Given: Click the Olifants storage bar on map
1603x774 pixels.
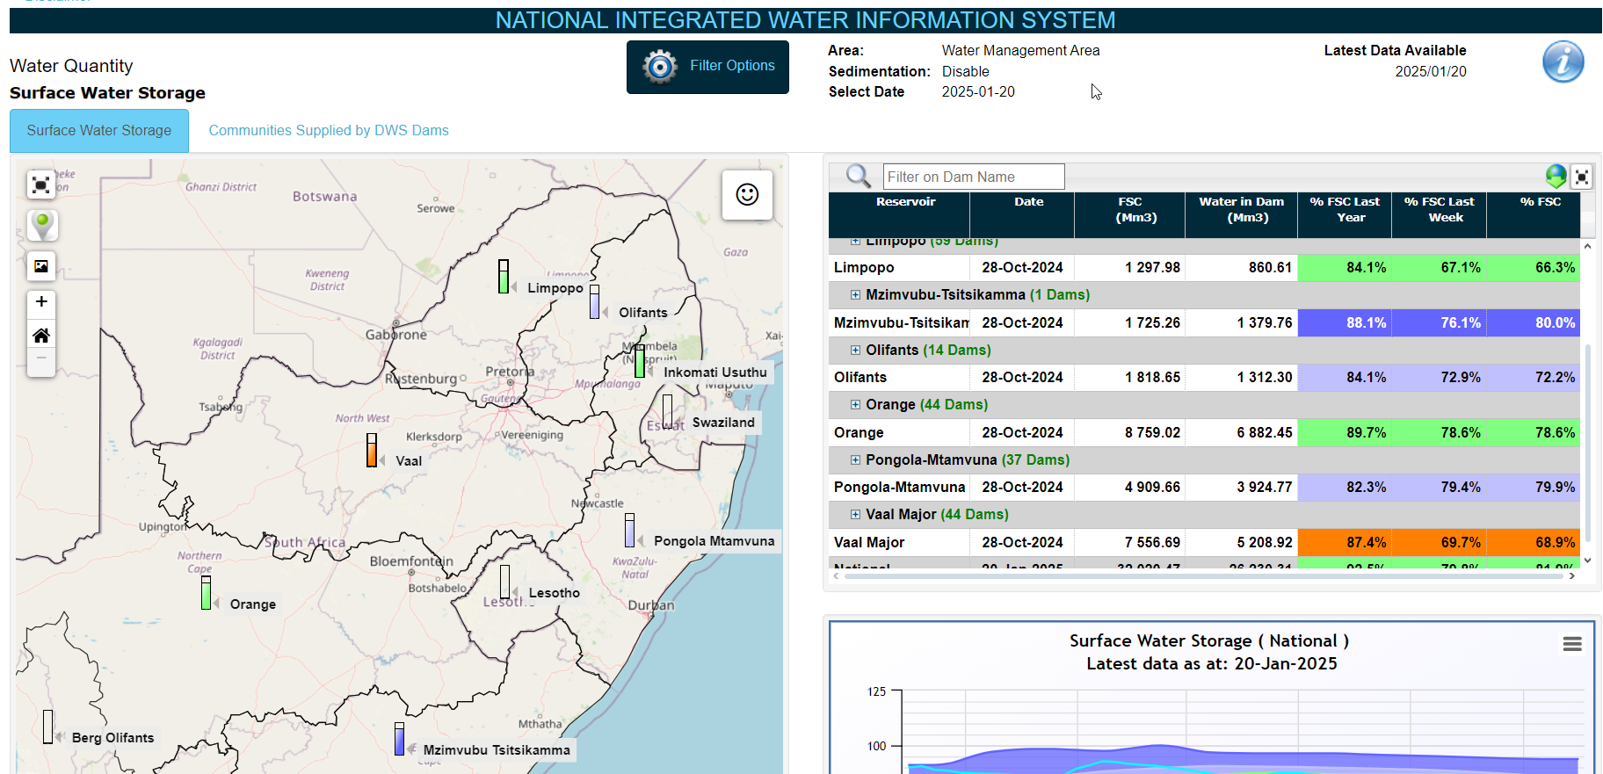Looking at the screenshot, I should point(595,301).
